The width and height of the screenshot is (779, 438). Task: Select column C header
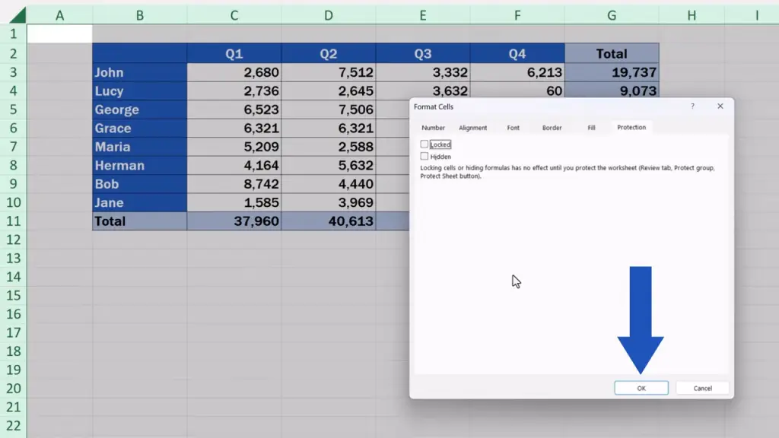(x=234, y=15)
